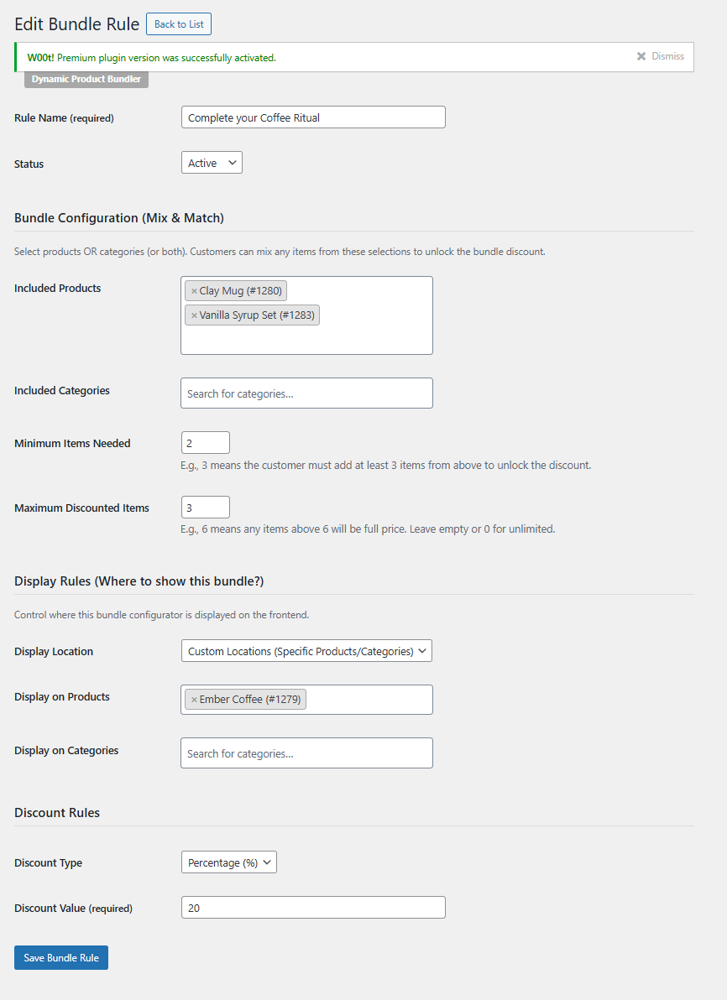The height and width of the screenshot is (1000, 727).
Task: Remove Clay Mug from included products
Action: point(194,291)
